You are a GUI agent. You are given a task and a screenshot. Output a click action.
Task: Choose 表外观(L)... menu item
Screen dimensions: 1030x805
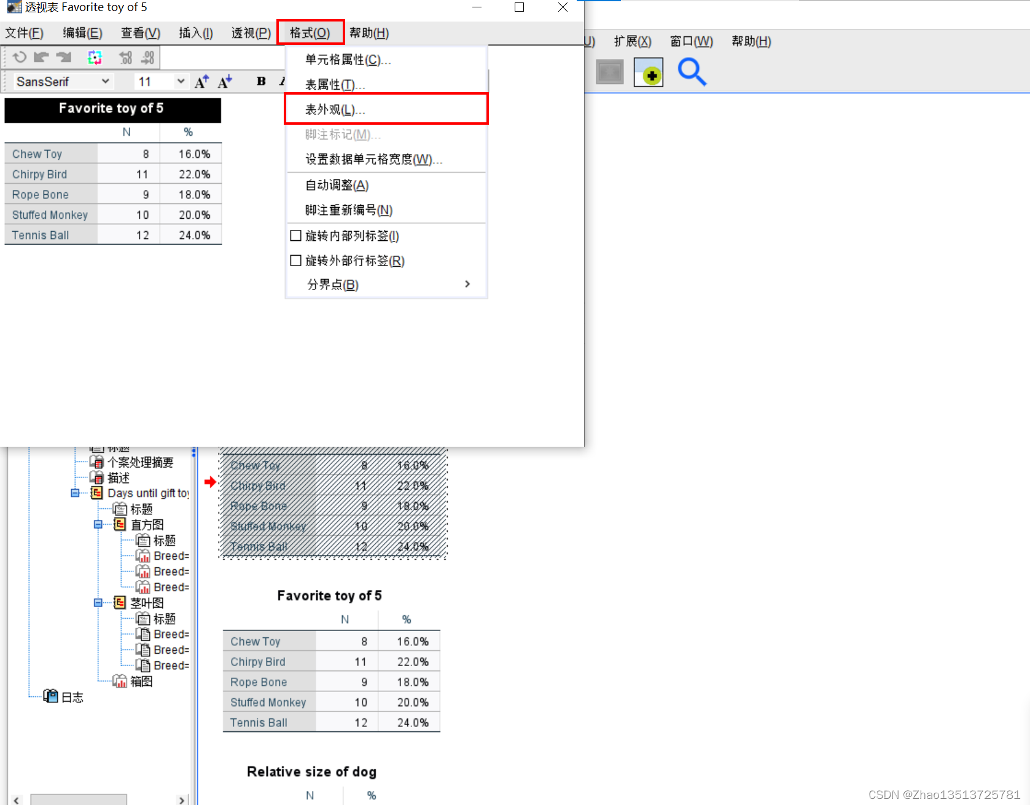coord(387,109)
